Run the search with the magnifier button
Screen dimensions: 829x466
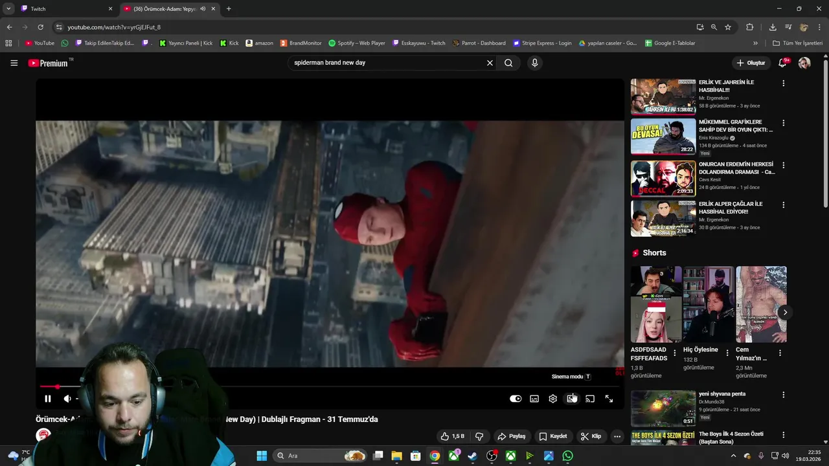(x=508, y=63)
